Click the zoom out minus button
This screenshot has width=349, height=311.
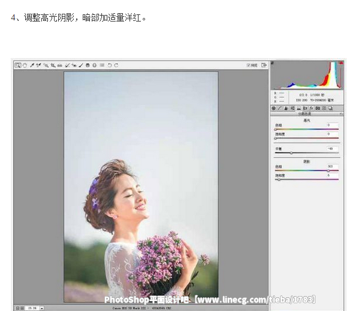pos(17,308)
